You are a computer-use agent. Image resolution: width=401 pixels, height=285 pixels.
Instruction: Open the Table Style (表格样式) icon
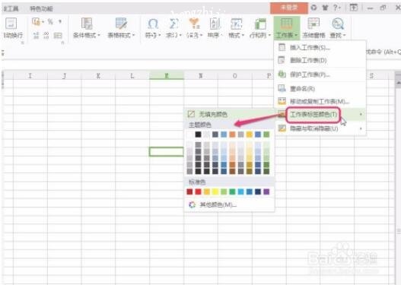[x=121, y=24]
